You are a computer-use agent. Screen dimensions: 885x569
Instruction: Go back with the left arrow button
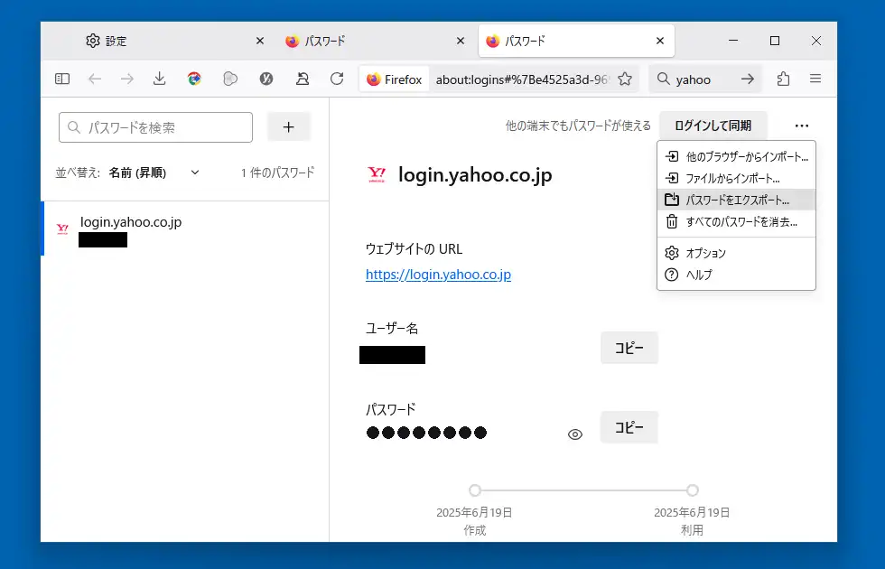(x=95, y=79)
